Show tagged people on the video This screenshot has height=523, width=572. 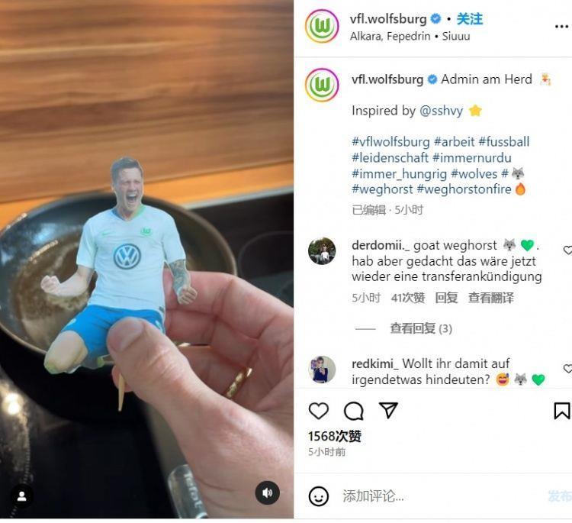(x=22, y=496)
